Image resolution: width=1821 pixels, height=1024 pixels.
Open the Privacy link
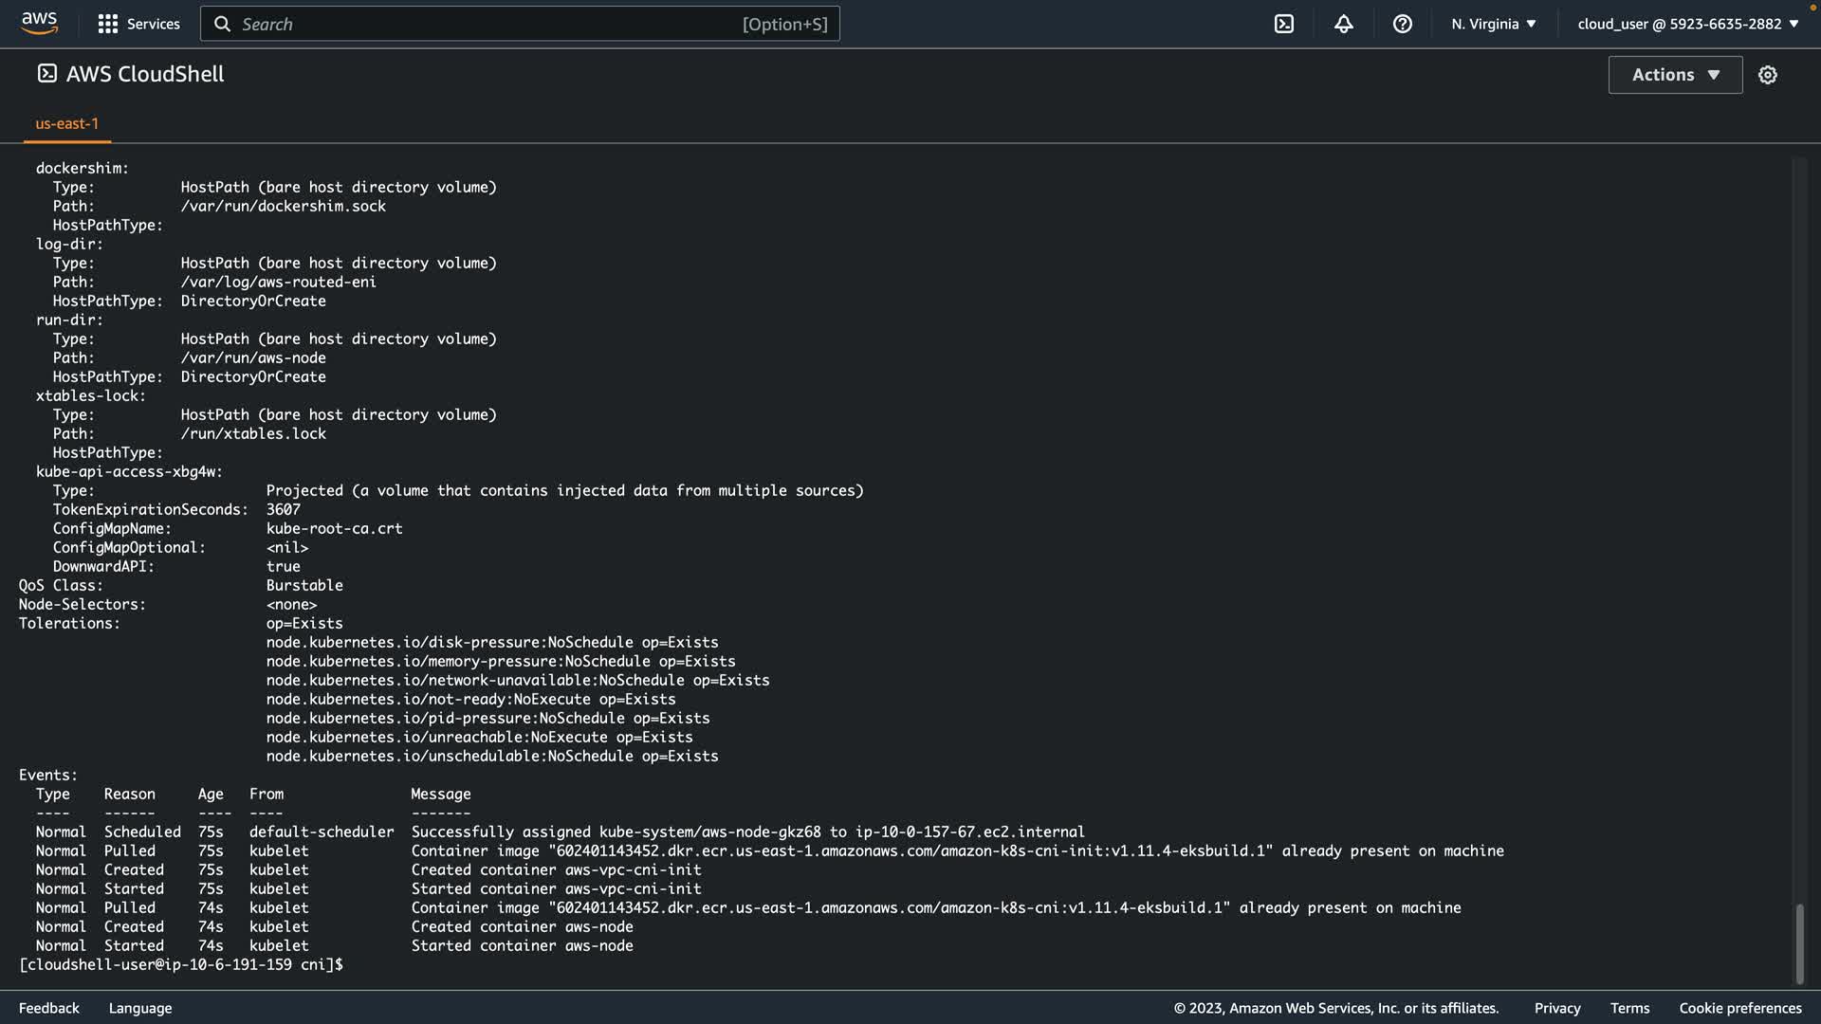tap(1556, 1008)
